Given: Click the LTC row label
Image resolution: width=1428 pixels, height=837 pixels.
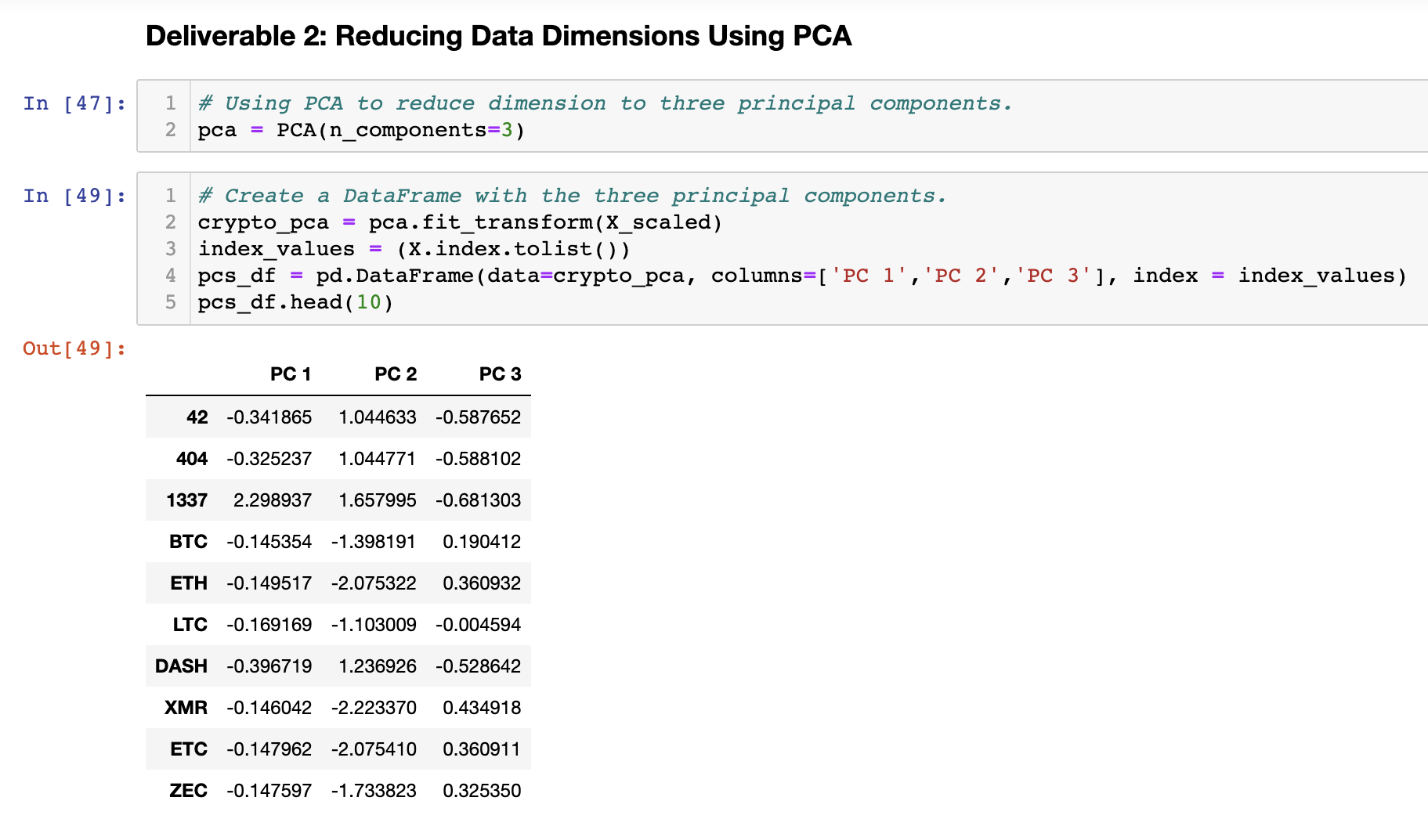Looking at the screenshot, I should tap(190, 625).
